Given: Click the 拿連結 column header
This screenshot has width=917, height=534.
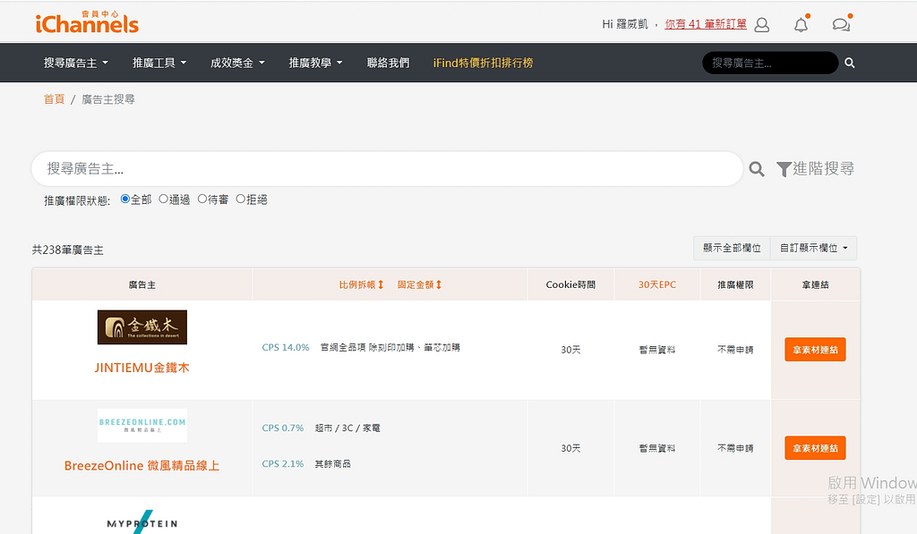Looking at the screenshot, I should coord(815,284).
